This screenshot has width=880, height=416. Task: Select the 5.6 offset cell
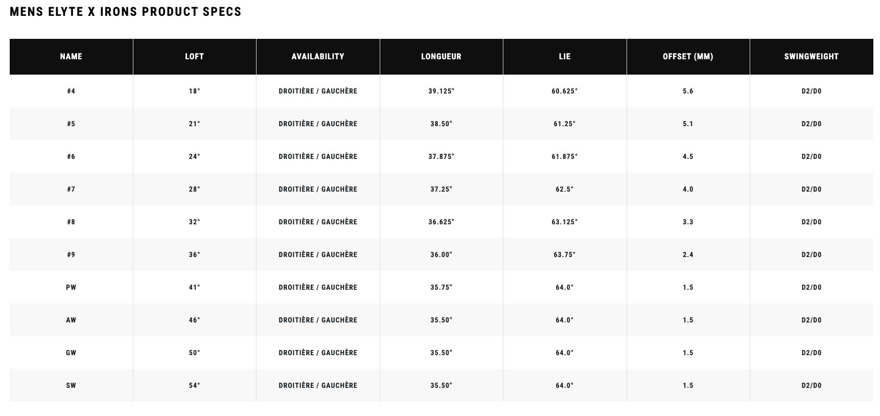pos(688,91)
